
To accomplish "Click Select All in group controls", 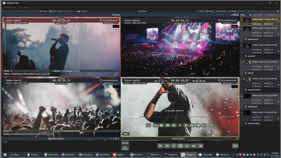I will tap(125, 143).
